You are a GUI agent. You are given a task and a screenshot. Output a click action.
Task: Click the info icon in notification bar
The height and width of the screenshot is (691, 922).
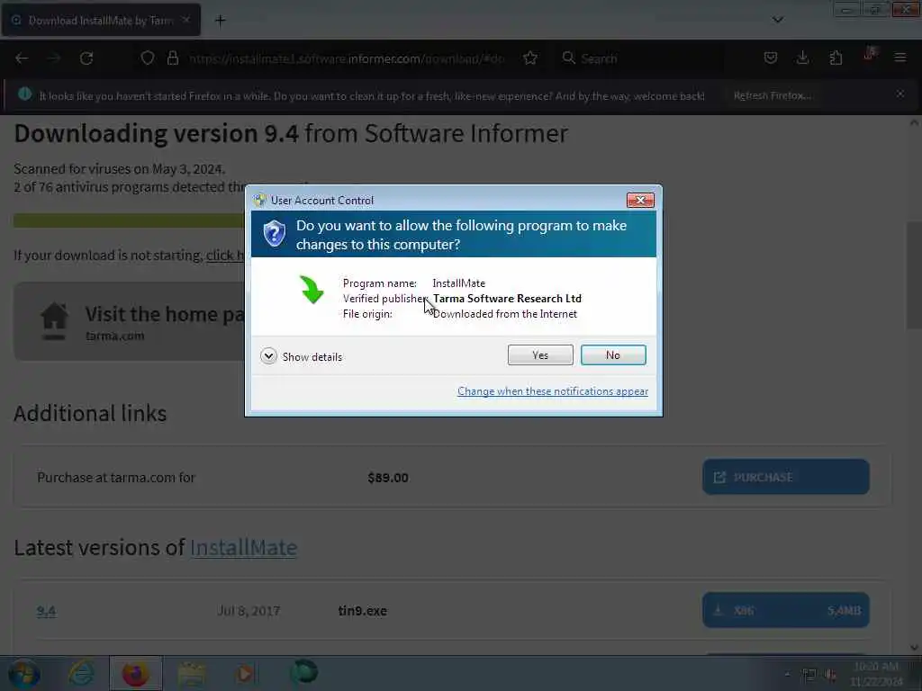coord(24,94)
